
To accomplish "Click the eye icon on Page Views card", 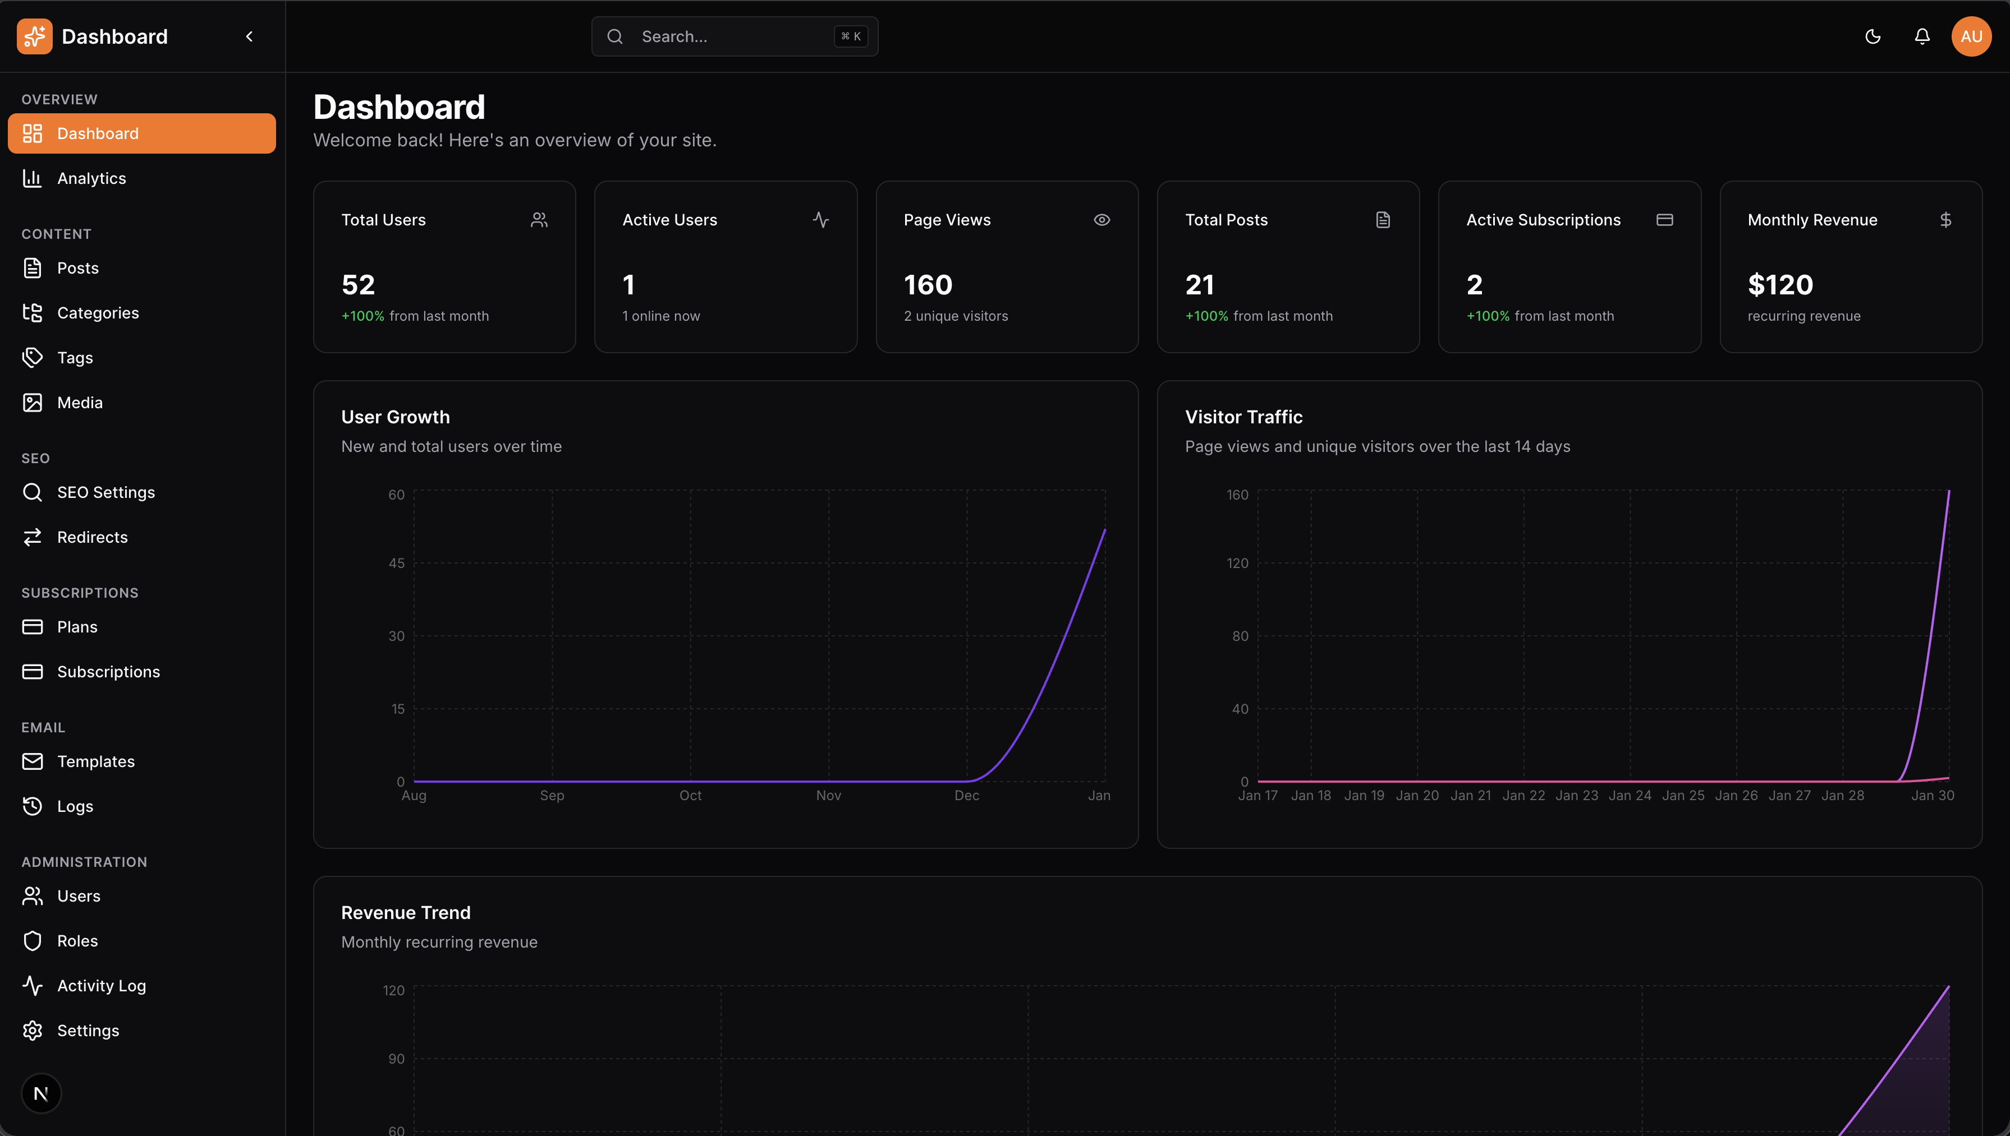I will (x=1102, y=220).
